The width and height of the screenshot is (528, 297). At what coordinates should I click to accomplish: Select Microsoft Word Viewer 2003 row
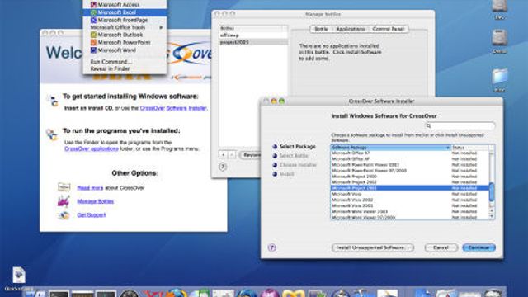click(x=410, y=212)
